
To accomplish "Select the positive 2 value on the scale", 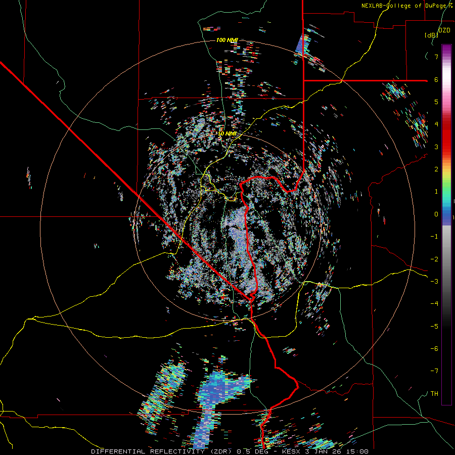I will click(436, 169).
